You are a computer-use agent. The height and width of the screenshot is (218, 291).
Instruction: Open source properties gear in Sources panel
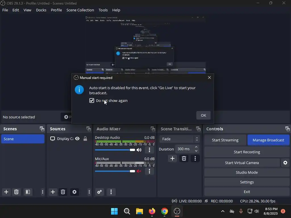coord(74,192)
